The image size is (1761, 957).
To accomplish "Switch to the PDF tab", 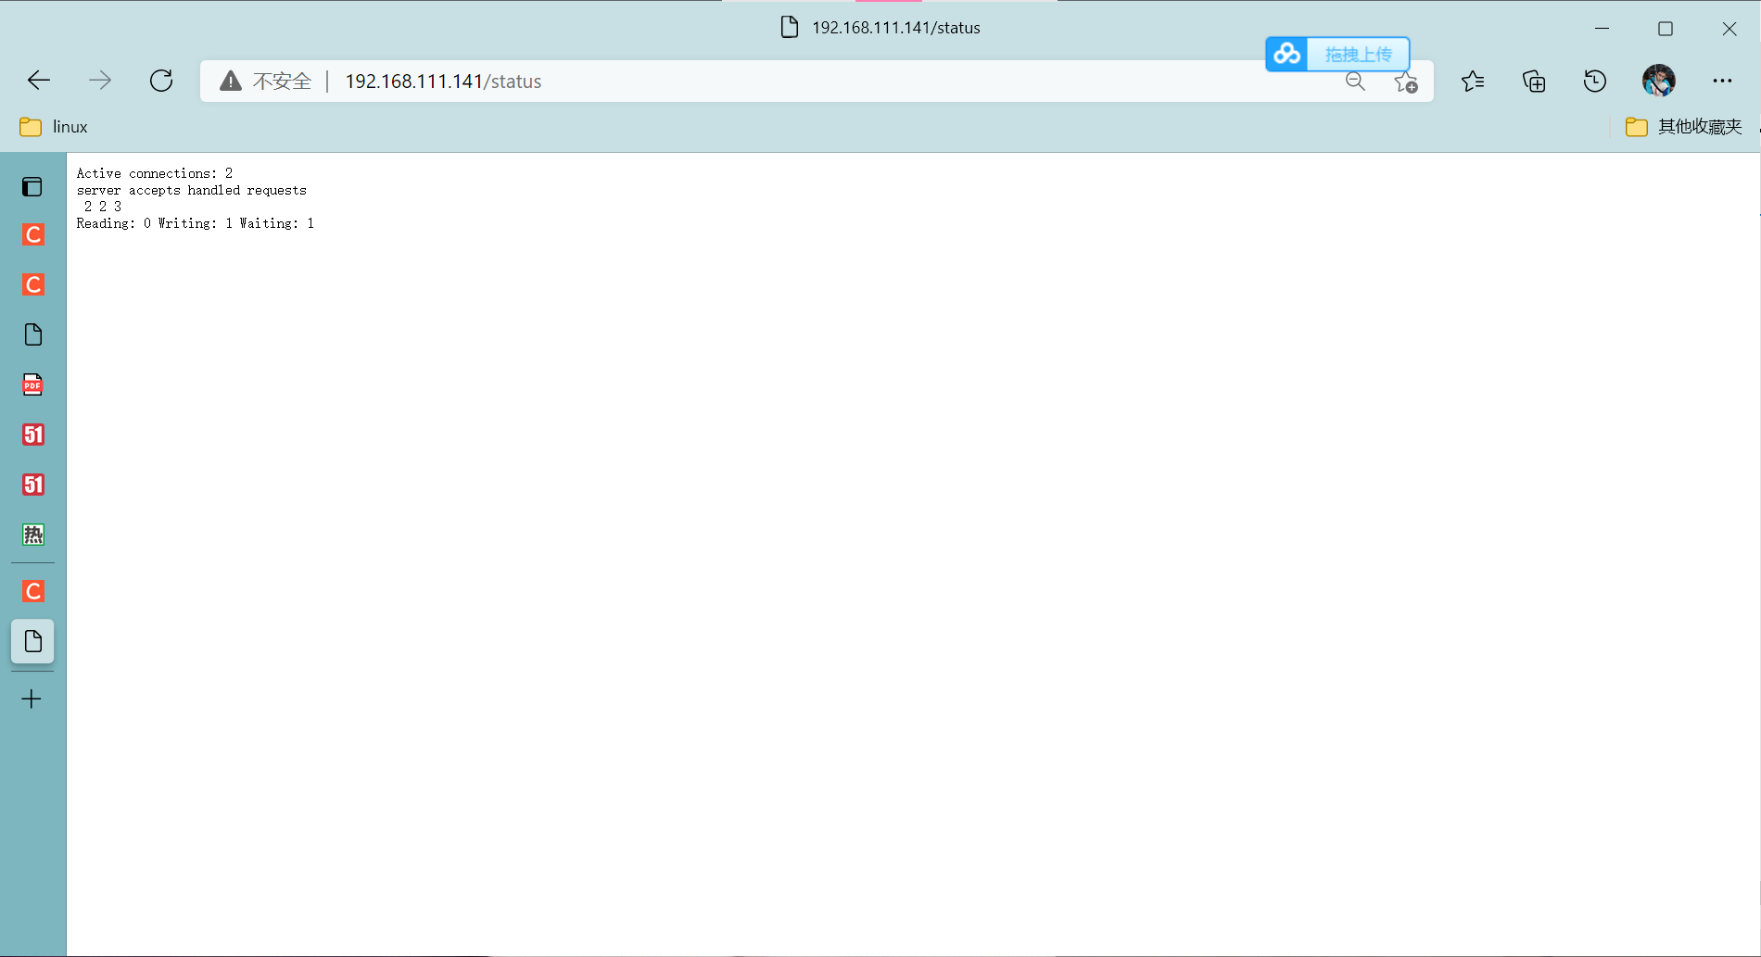I will pos(33,384).
